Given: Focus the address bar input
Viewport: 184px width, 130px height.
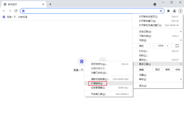Looking at the screenshot, I should coord(92,11).
